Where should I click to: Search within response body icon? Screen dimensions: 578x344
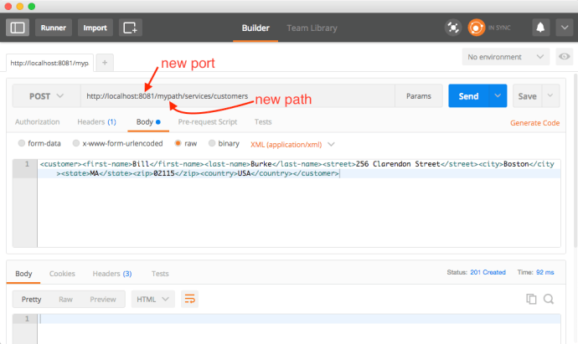549,299
